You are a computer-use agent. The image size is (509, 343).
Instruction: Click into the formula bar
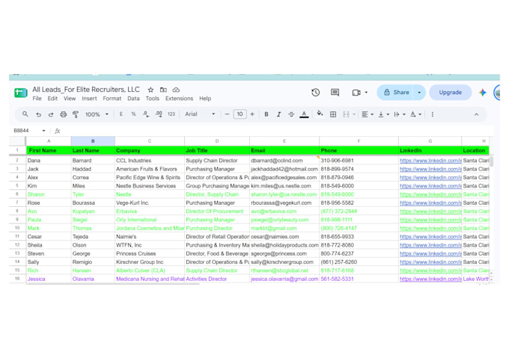(276, 131)
